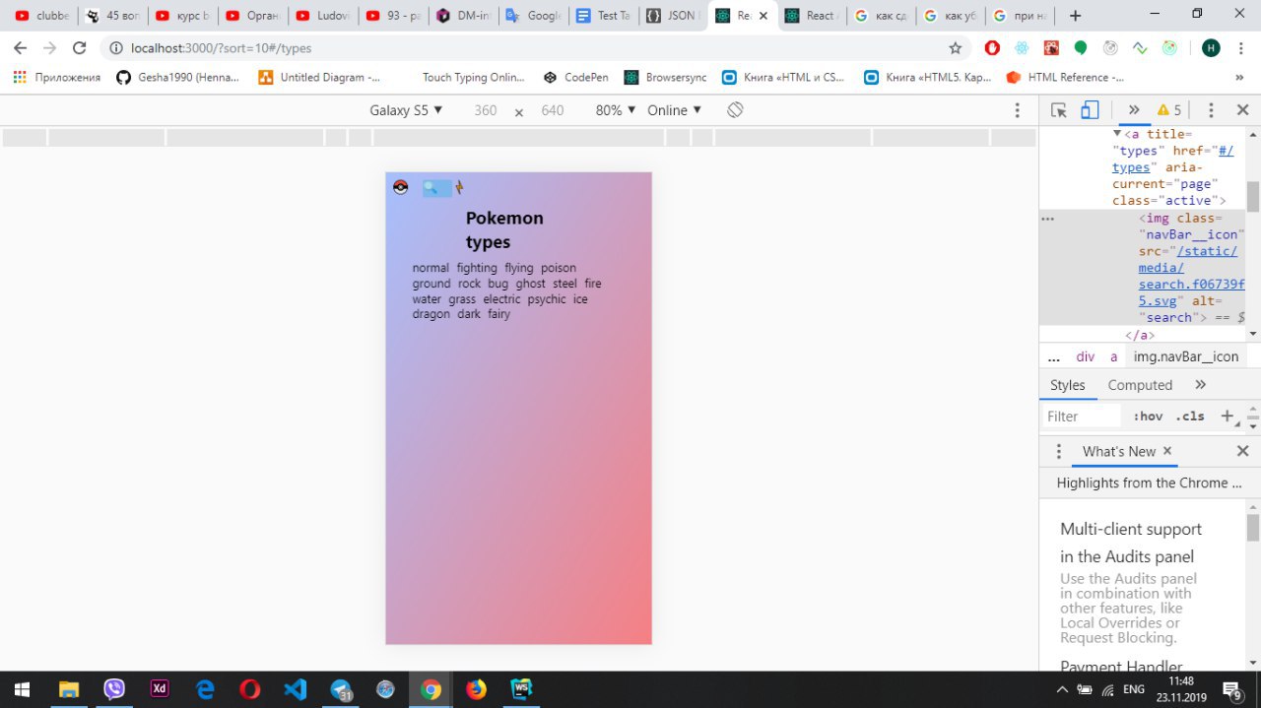Open WebStorm from the taskbar

(x=521, y=689)
